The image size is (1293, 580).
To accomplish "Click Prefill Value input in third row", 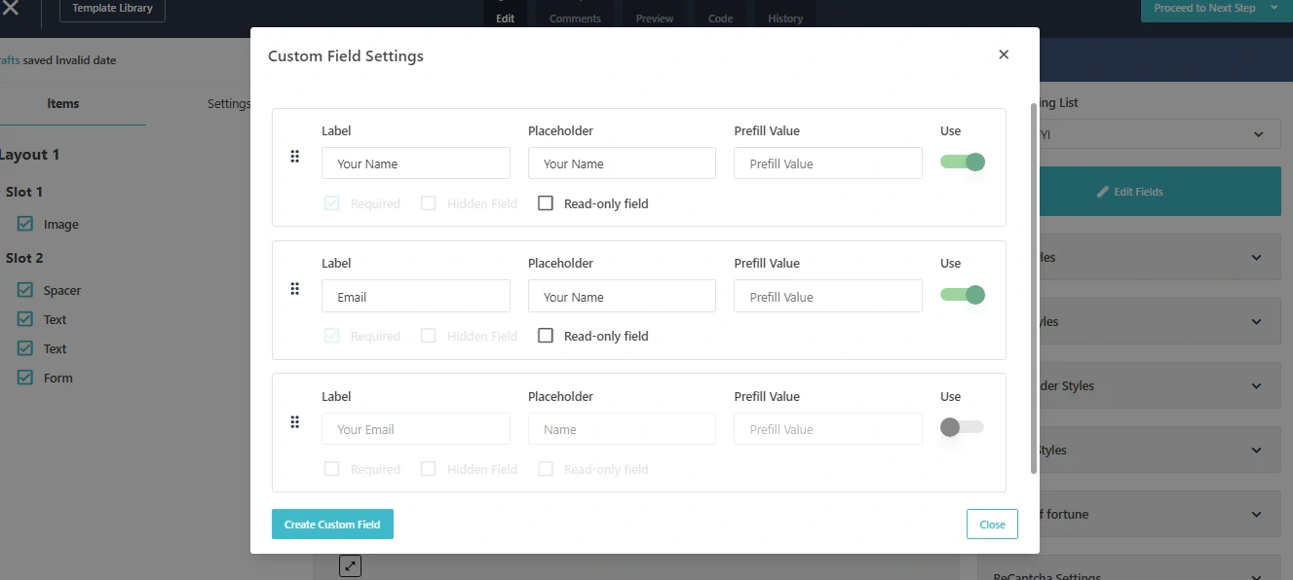I will (828, 429).
